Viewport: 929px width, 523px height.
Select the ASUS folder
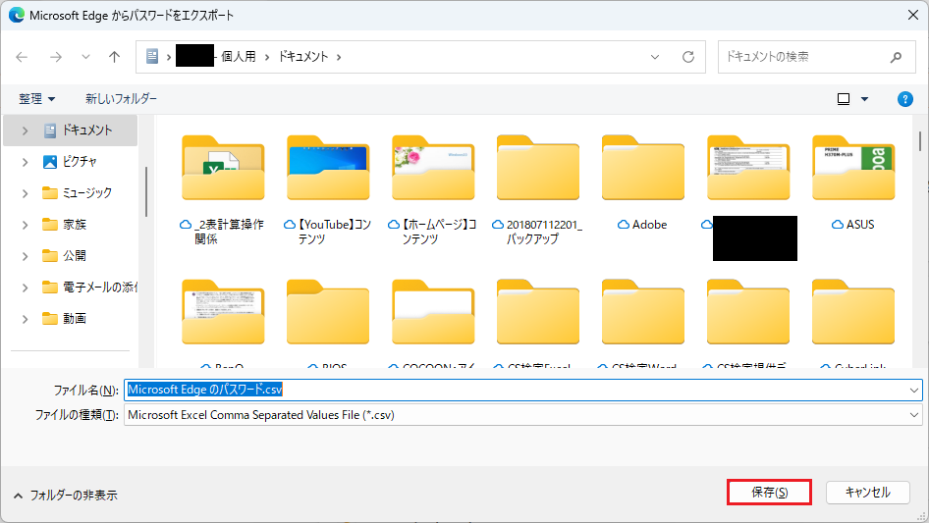853,183
